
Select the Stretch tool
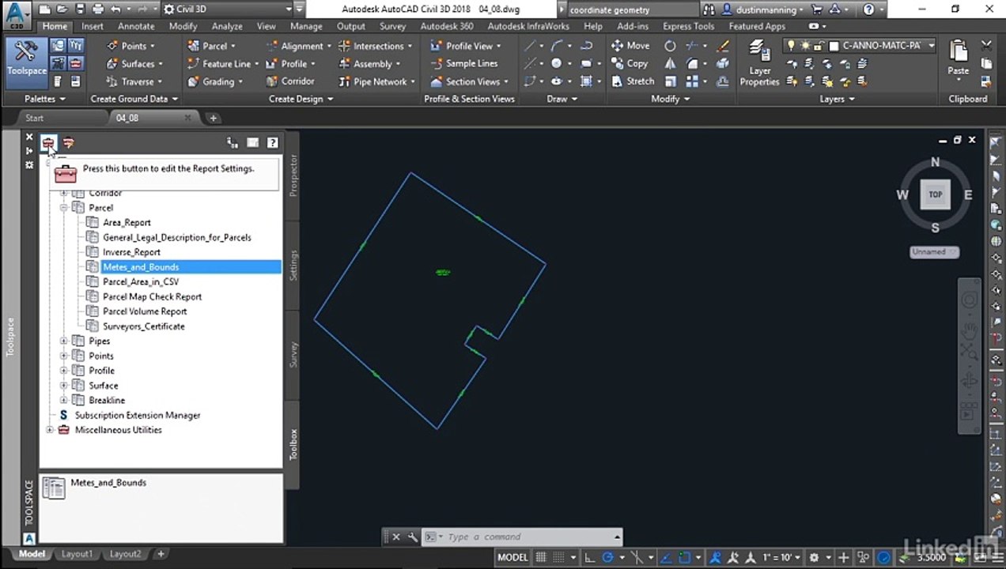[633, 81]
